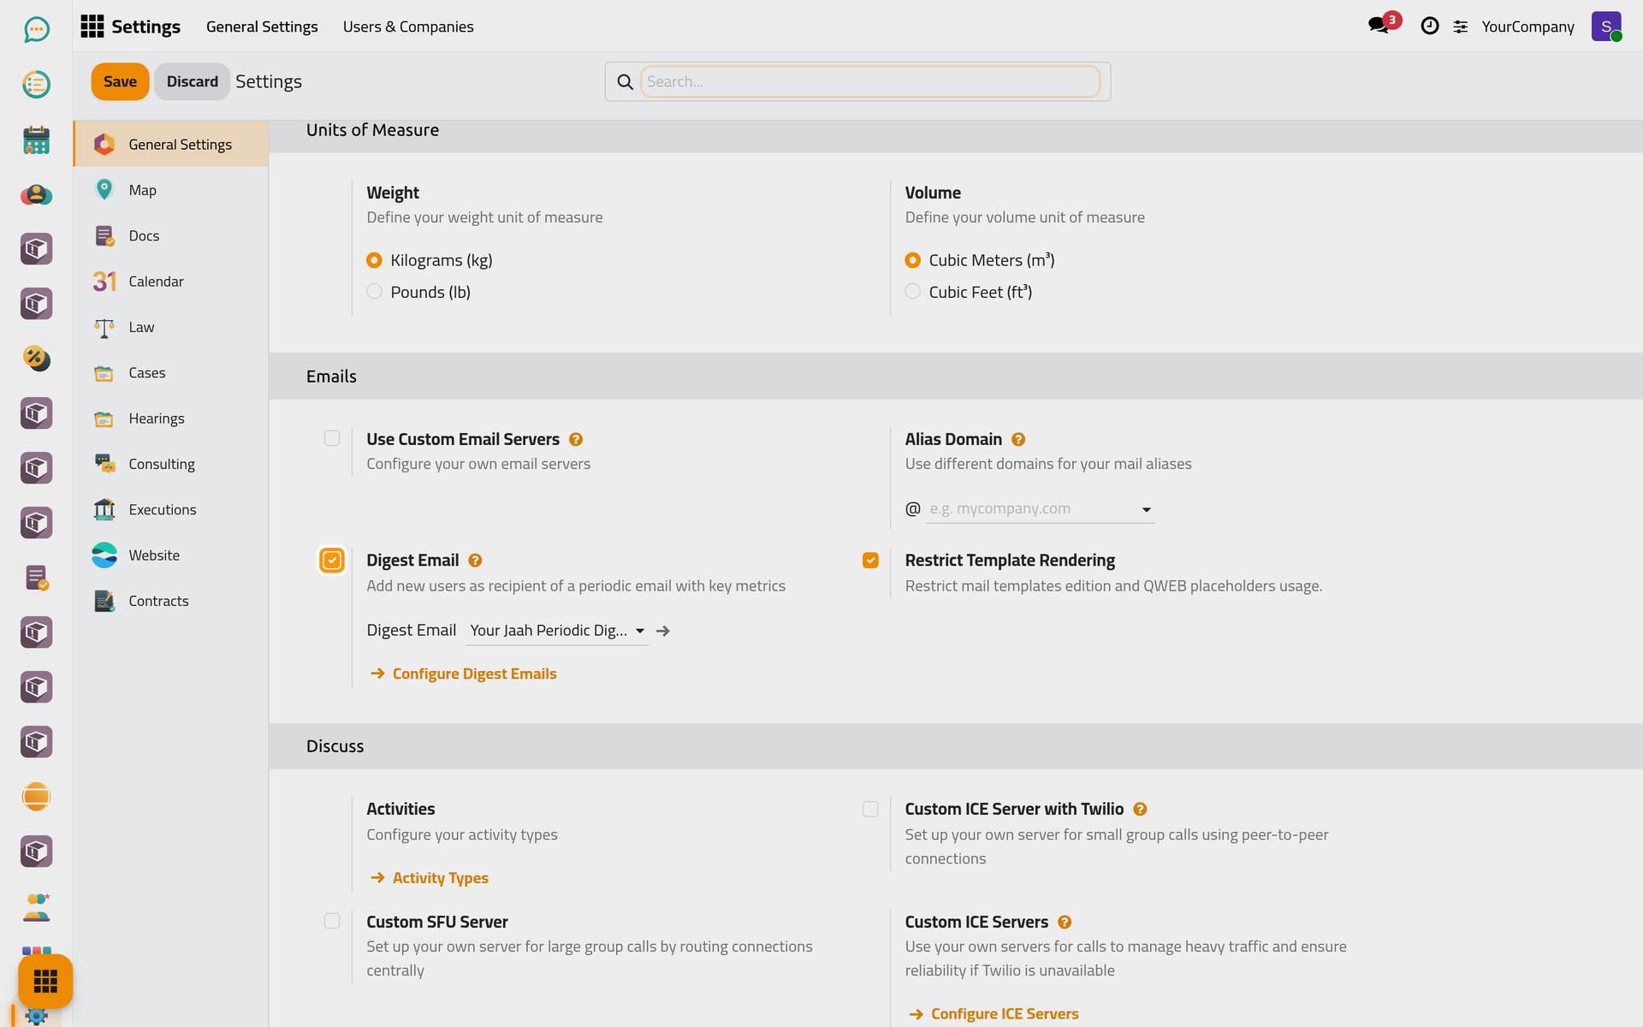Focus the settings Search field
Image resolution: width=1643 pixels, height=1027 pixels.
tap(870, 81)
